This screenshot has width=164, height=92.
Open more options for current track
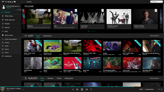(23, 89)
